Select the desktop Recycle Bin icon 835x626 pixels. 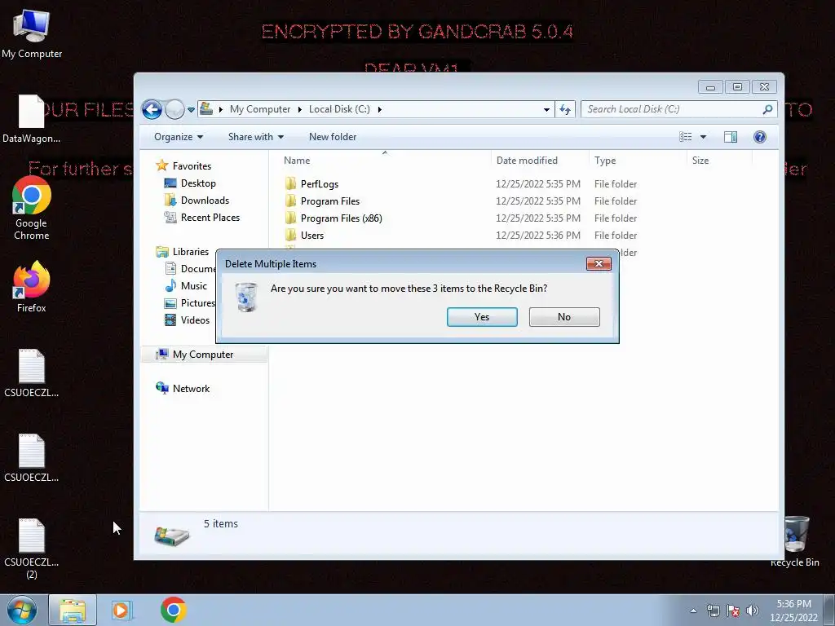[x=795, y=541]
